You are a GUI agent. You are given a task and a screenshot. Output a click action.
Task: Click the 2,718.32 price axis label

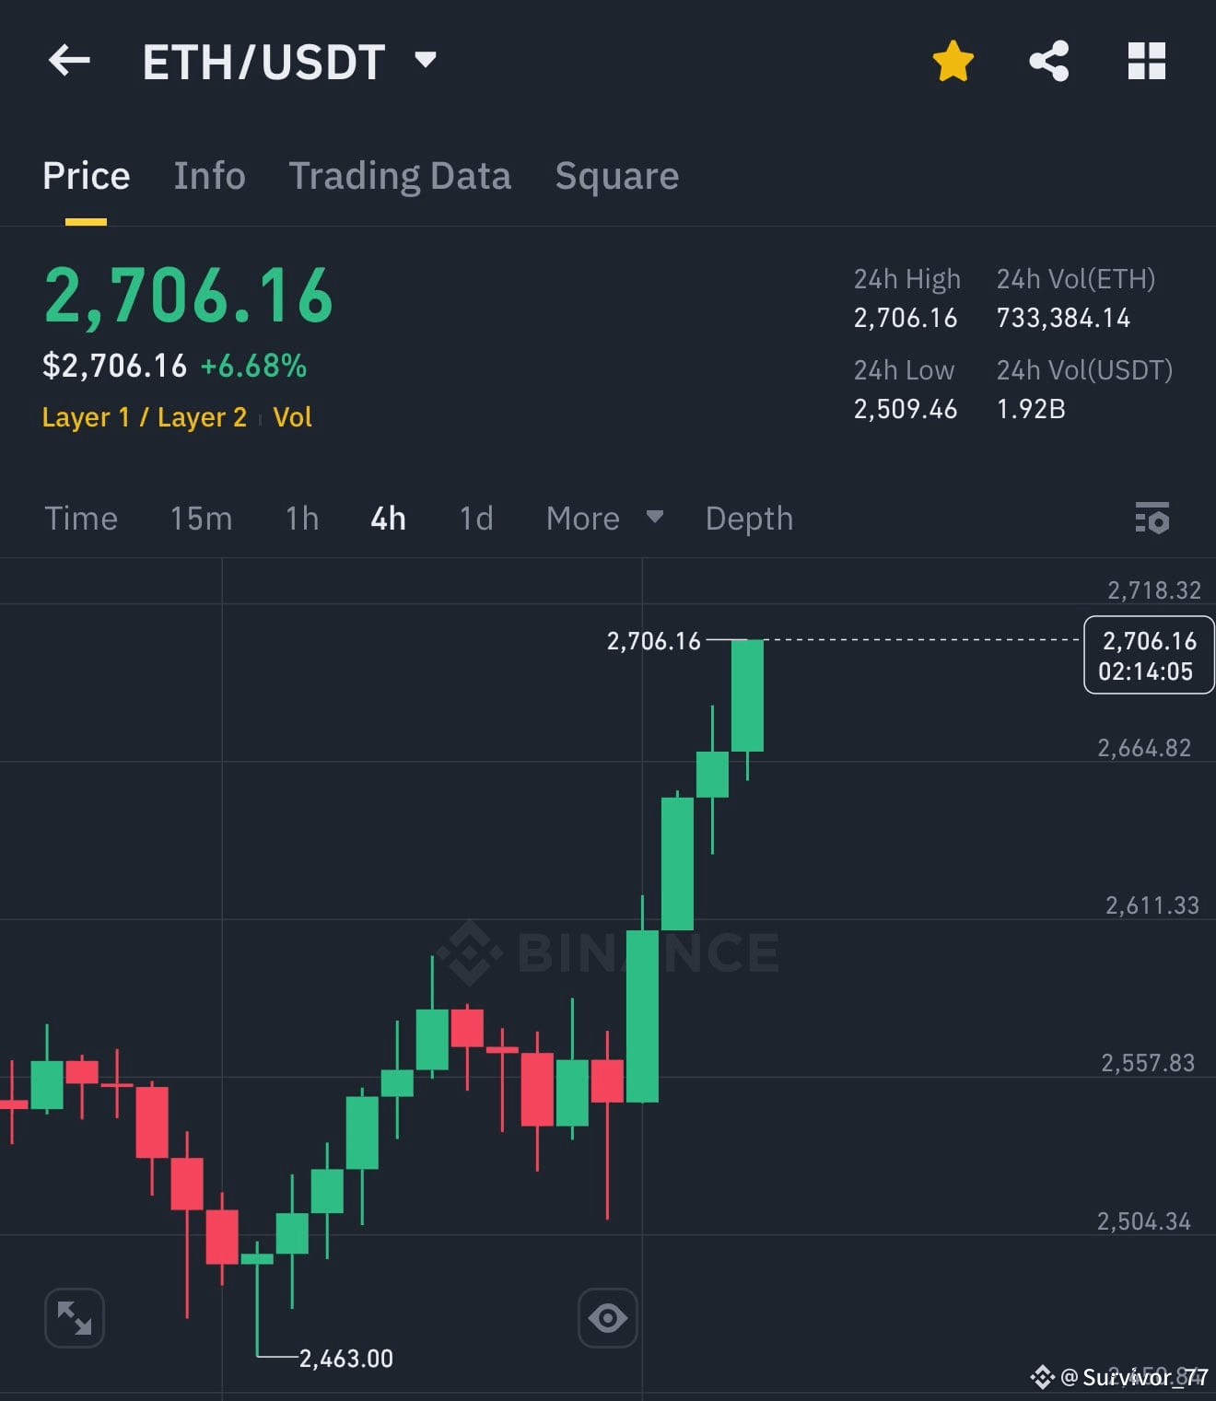click(1154, 590)
